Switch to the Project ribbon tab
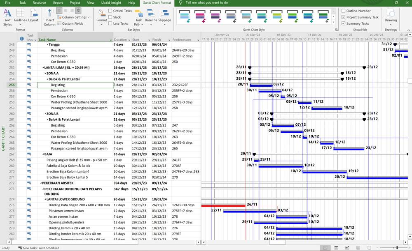This screenshot has height=251, width=412. (x=75, y=2)
